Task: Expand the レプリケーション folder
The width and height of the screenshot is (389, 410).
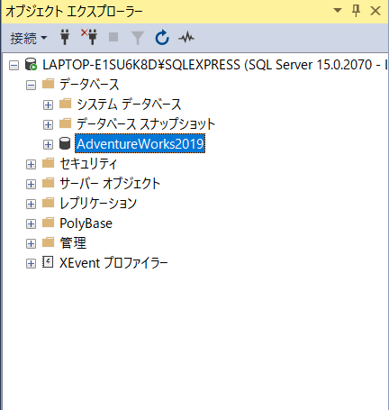Action: click(31, 204)
